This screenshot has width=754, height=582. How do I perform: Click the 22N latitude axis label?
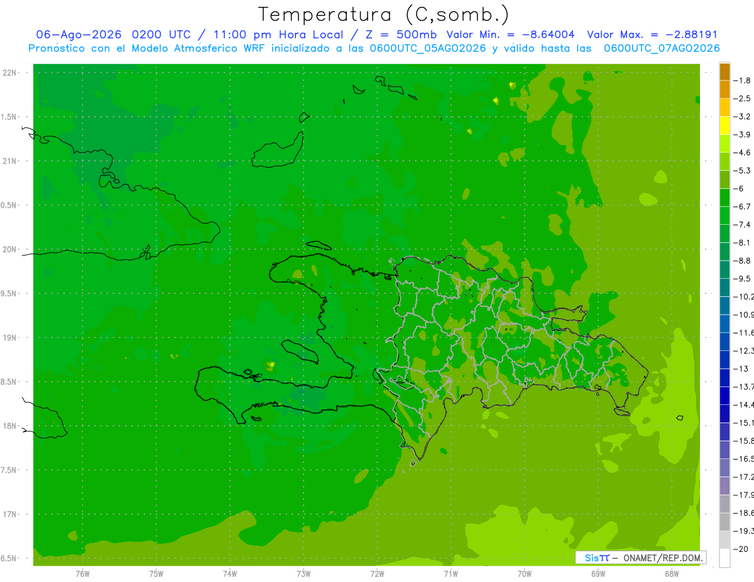coord(10,73)
